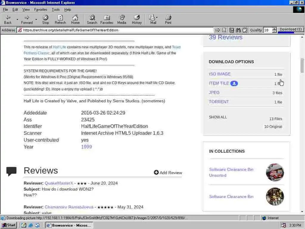Open Software Clearance Bin Unsorted collection link
This screenshot has width=305, height=229.
(231, 172)
